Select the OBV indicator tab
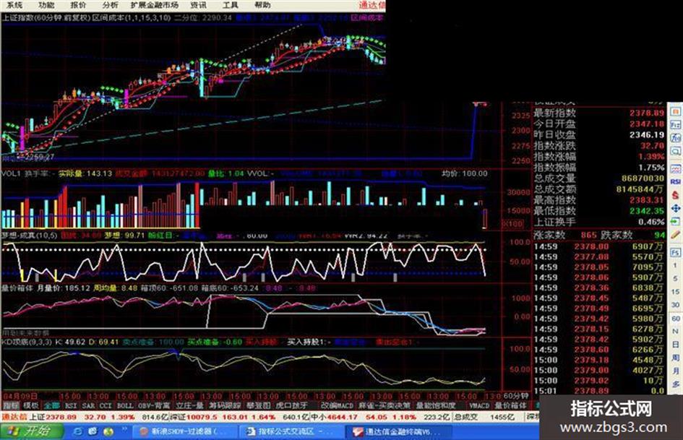This screenshot has width=683, height=440. 154,405
